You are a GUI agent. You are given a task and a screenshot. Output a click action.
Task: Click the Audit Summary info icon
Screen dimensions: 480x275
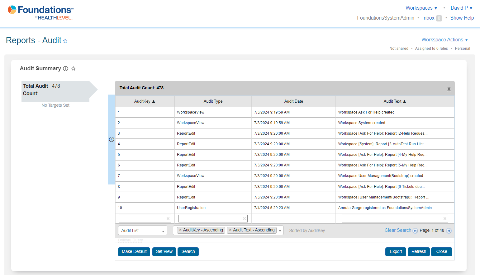(x=65, y=69)
